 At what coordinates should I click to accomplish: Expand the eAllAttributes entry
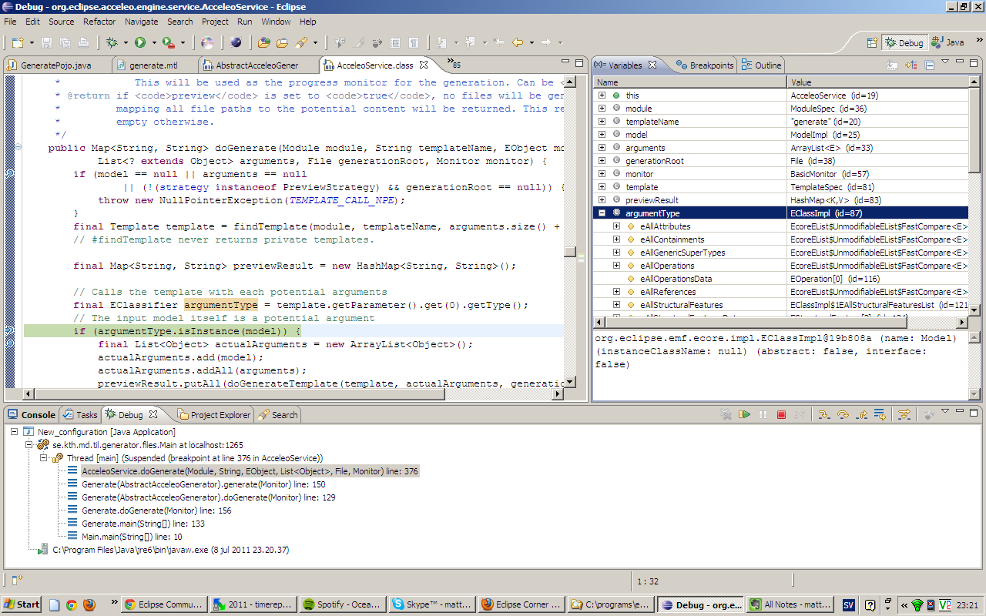click(616, 226)
